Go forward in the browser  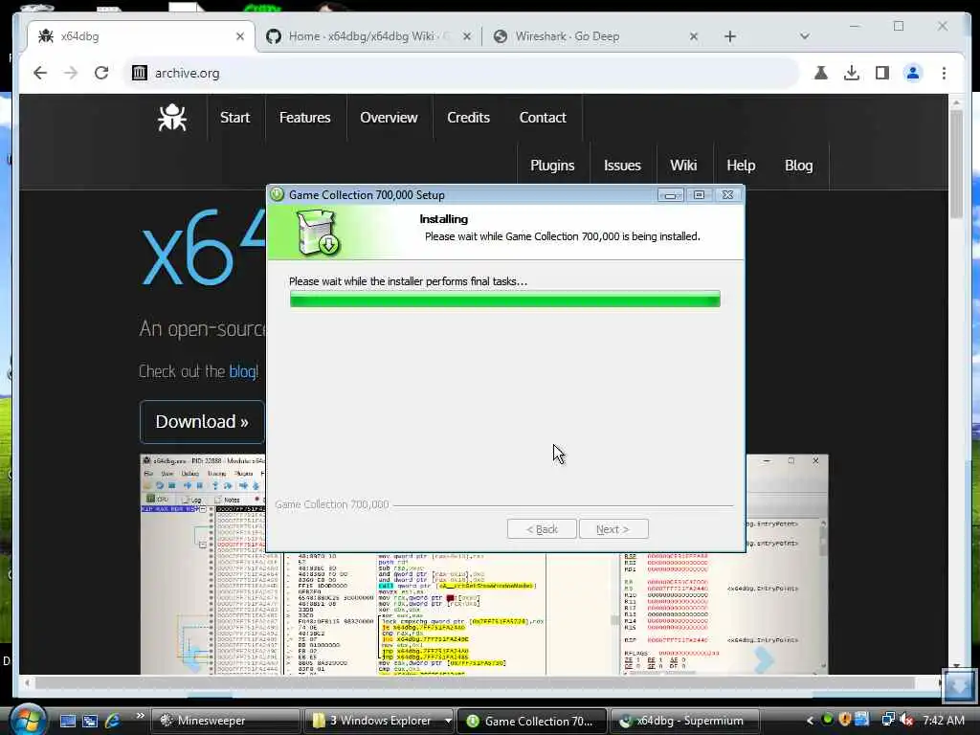[71, 73]
